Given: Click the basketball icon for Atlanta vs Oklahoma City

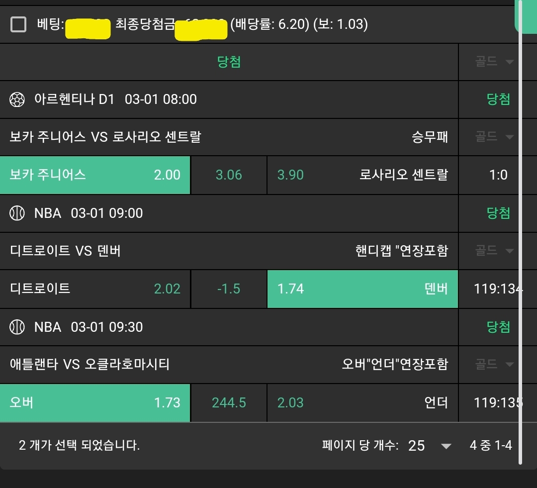Looking at the screenshot, I should pos(17,327).
